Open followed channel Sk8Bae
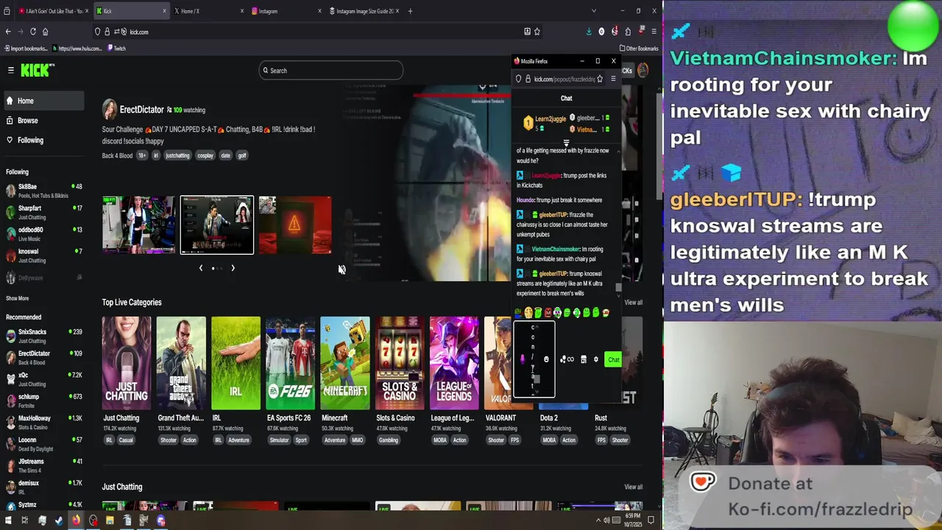Screen dimensions: 942x530 [x=44, y=191]
